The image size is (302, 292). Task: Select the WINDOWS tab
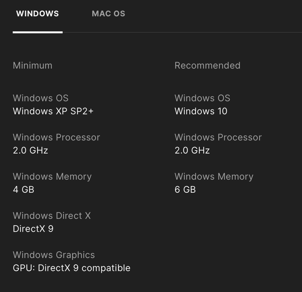click(x=38, y=14)
